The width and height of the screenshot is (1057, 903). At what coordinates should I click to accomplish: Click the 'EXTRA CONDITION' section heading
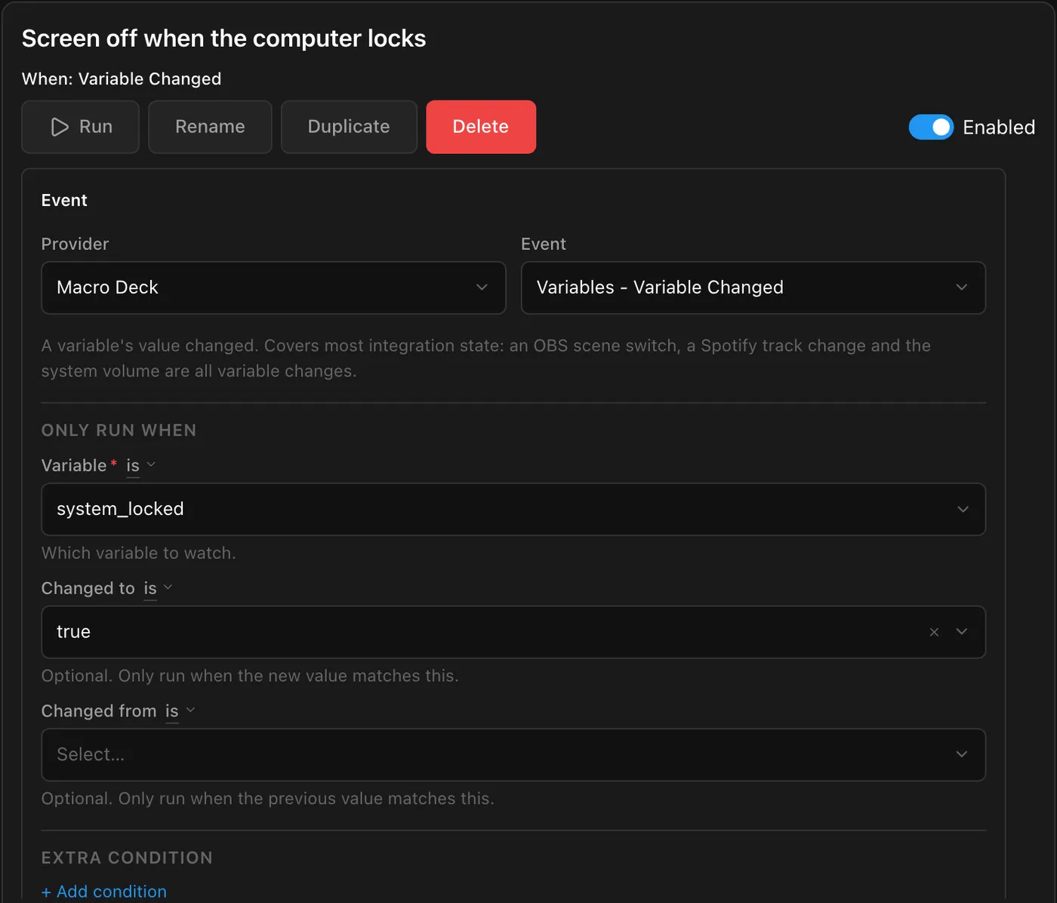point(127,858)
